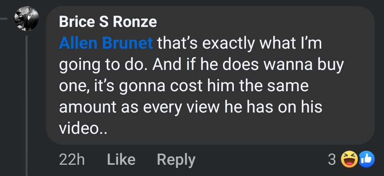Click the Brice S Ronze author name
This screenshot has width=384, height=176.
[107, 22]
